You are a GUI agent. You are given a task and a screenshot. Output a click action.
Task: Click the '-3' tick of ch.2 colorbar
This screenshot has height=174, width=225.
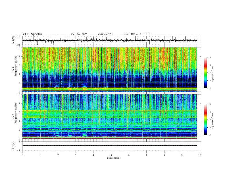(x=209, y=104)
